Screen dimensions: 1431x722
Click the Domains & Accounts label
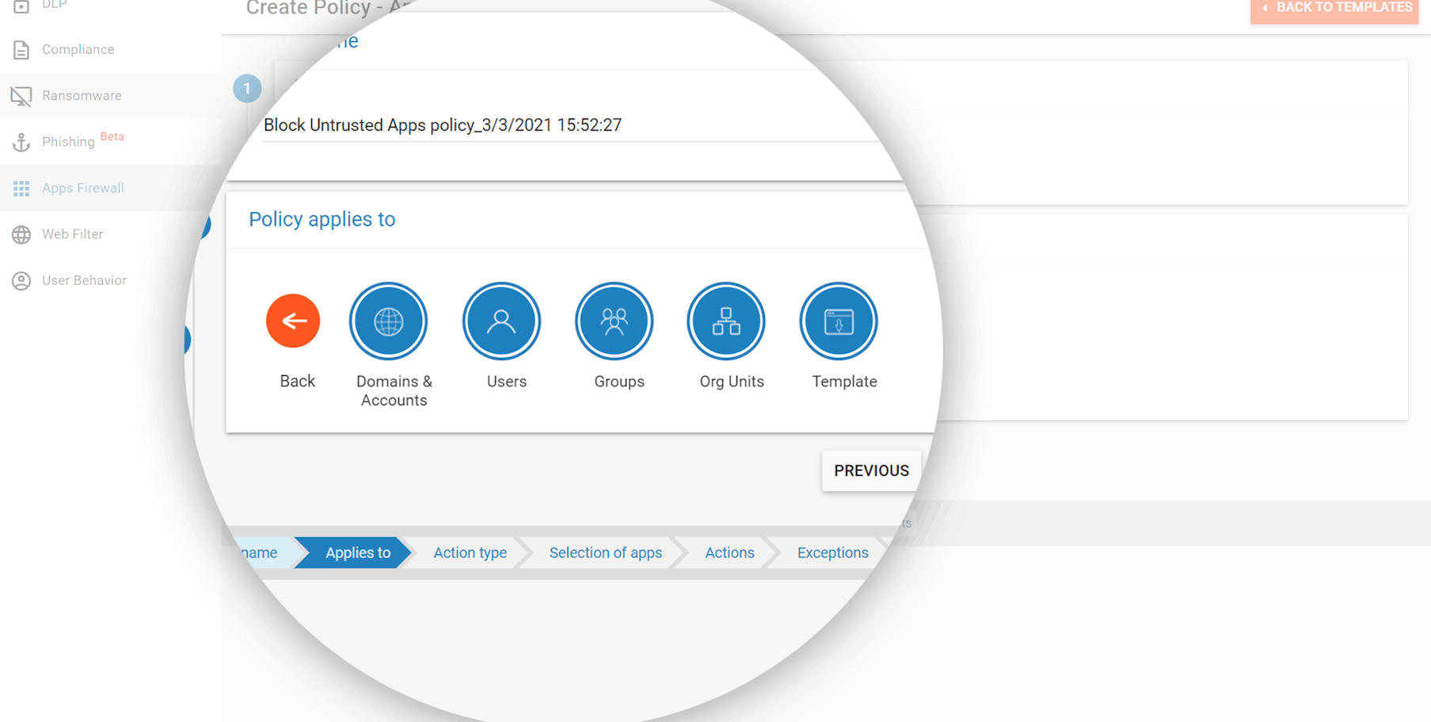coord(394,391)
